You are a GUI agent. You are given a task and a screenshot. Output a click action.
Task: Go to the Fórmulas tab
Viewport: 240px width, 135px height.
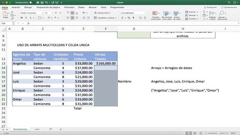69,7
